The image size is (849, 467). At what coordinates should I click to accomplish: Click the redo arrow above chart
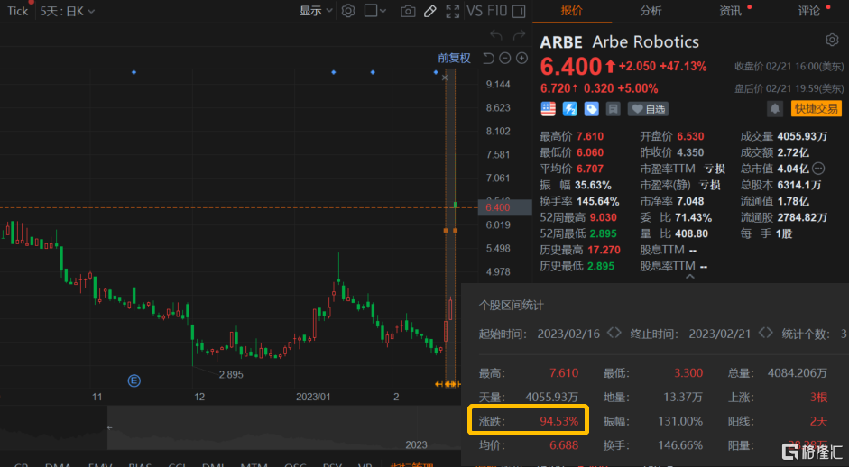(519, 35)
